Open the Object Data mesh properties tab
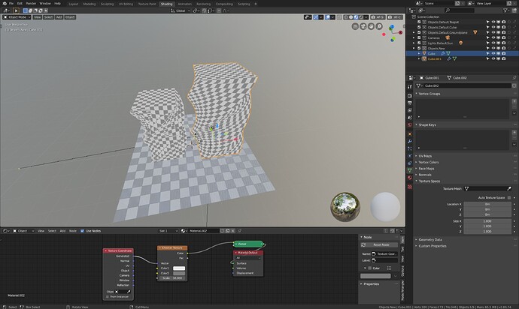The height and width of the screenshot is (309, 519). (410, 170)
